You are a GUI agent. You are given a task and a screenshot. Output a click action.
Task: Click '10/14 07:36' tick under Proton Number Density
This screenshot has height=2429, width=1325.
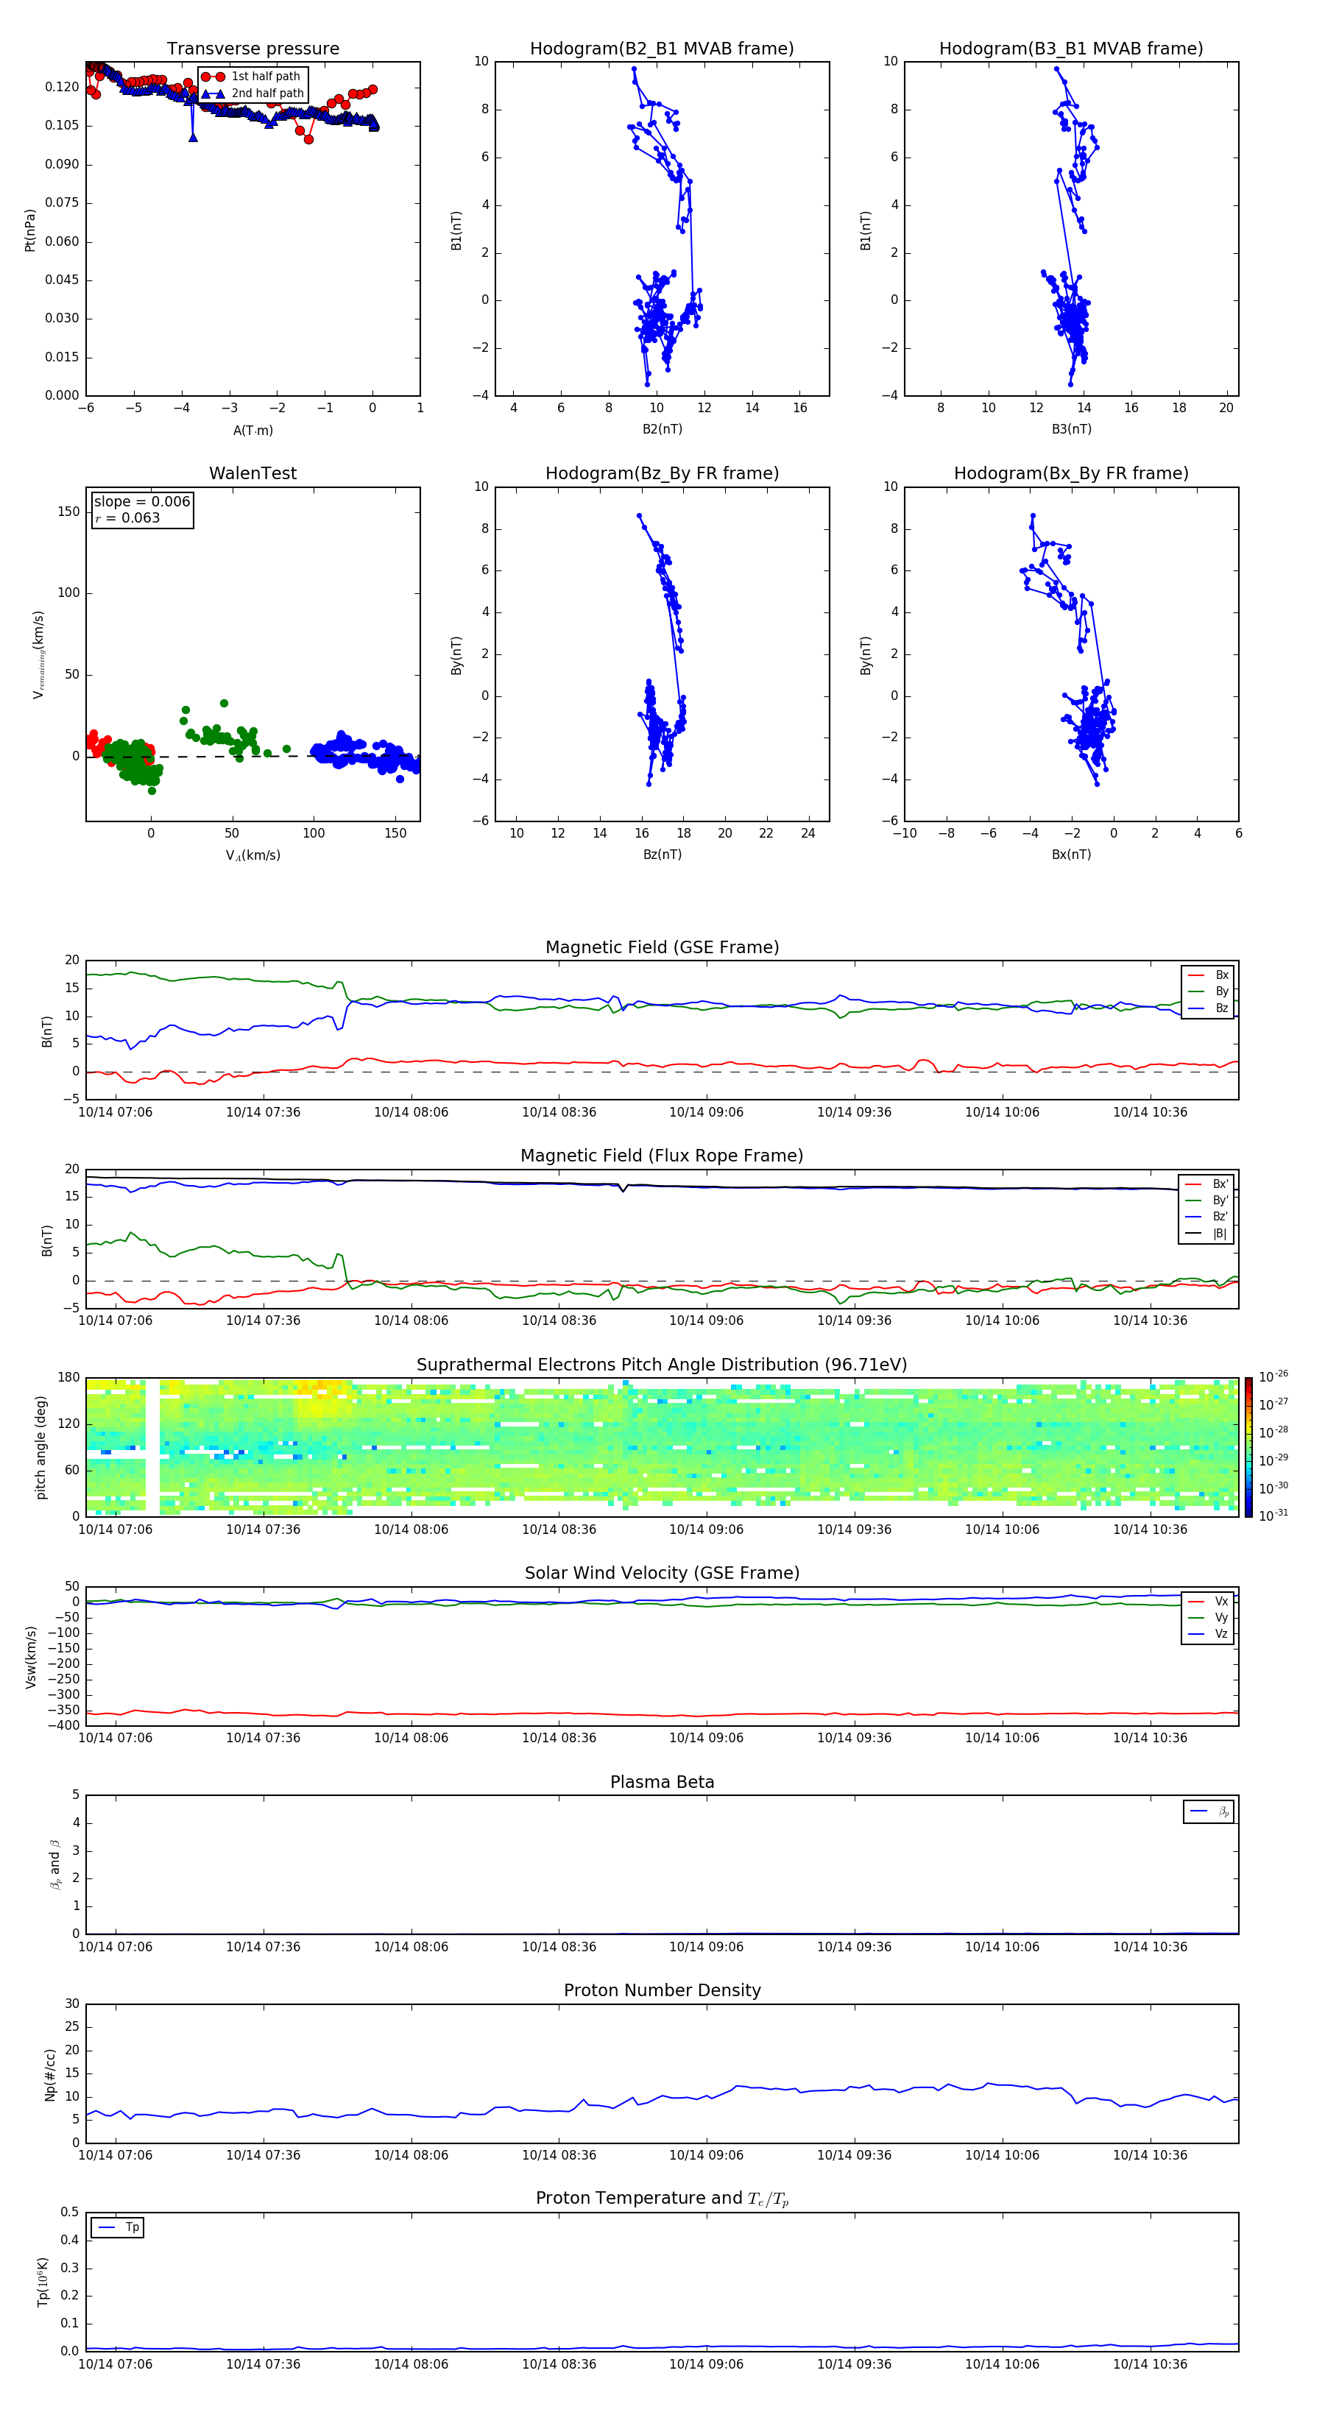coord(263,2155)
